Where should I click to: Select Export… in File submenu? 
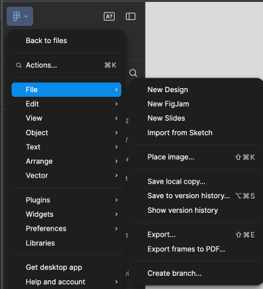(196, 235)
